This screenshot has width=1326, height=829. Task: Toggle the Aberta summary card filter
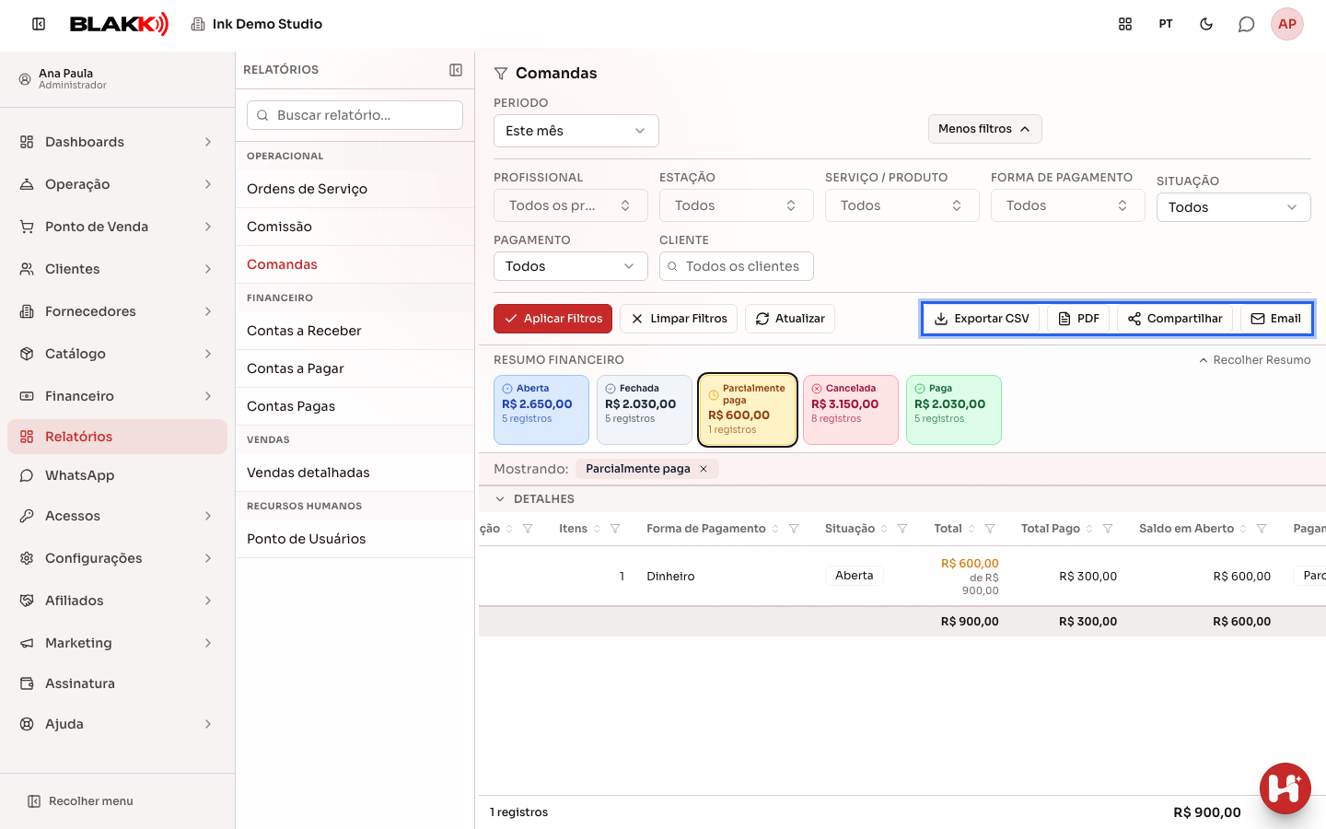(541, 410)
